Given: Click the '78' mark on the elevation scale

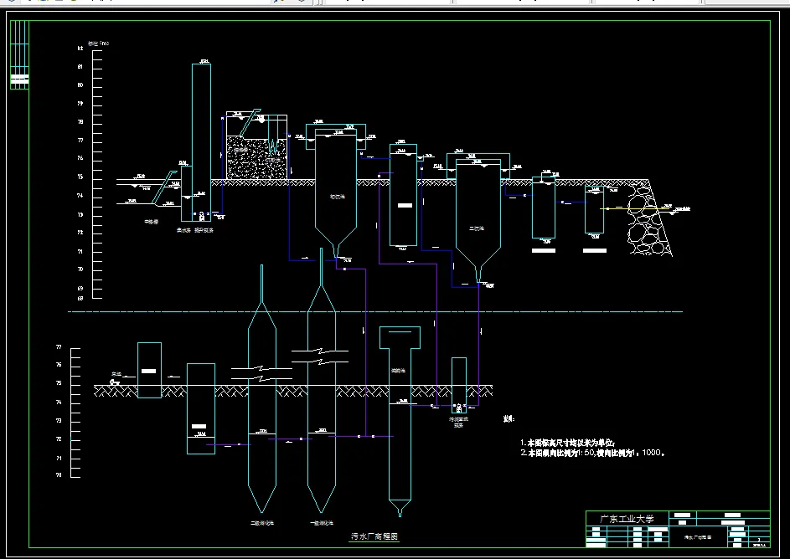Looking at the screenshot, I should [80, 122].
